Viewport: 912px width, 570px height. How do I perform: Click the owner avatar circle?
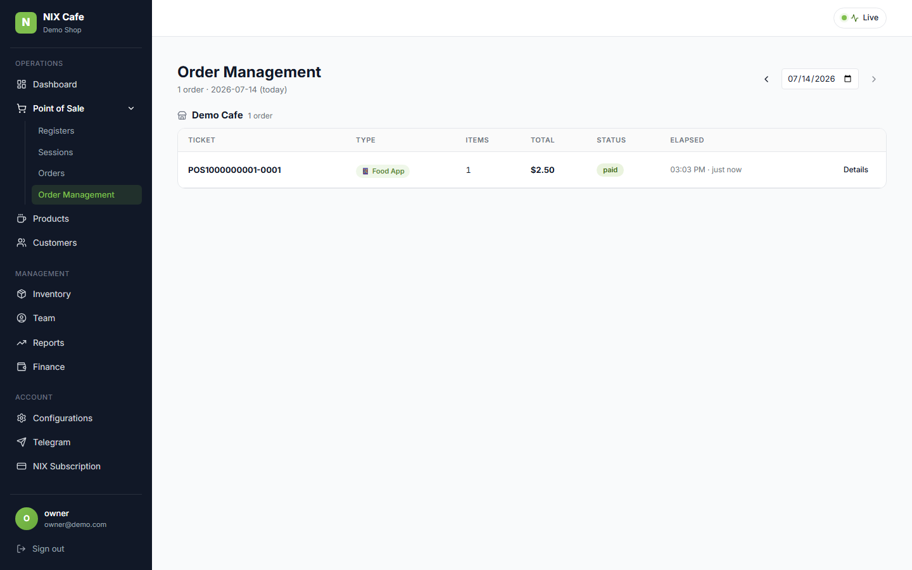[x=27, y=518]
